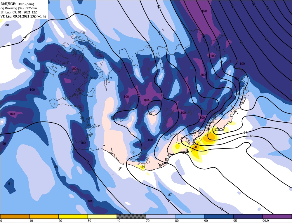
Task: Click the dark orange 0–10 legend swatch
Action: tap(15, 216)
